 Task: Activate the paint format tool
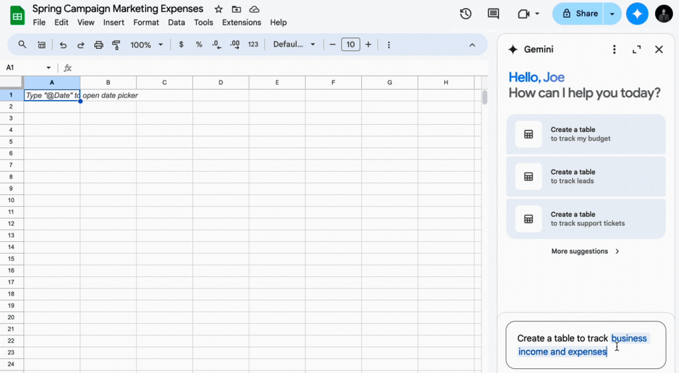(x=116, y=44)
